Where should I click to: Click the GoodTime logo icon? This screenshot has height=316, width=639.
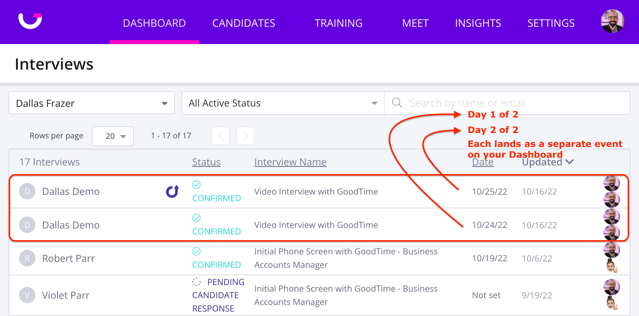pyautogui.click(x=30, y=21)
